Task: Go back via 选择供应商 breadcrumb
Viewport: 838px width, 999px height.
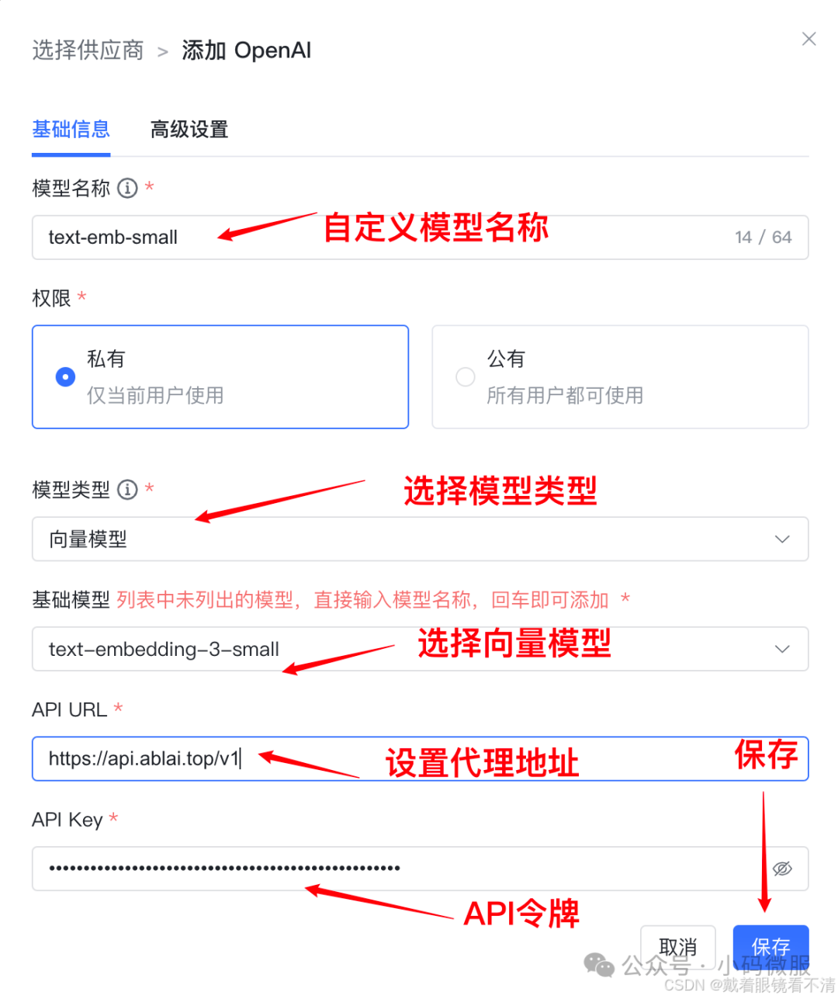Action: point(88,50)
